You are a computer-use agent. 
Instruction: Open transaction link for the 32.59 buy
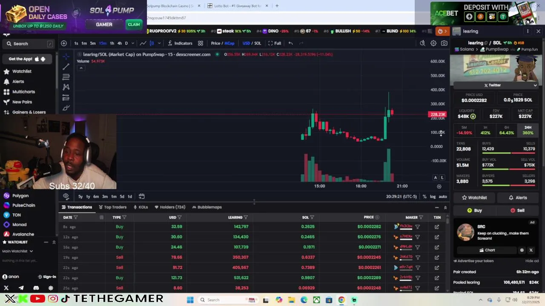(x=437, y=227)
